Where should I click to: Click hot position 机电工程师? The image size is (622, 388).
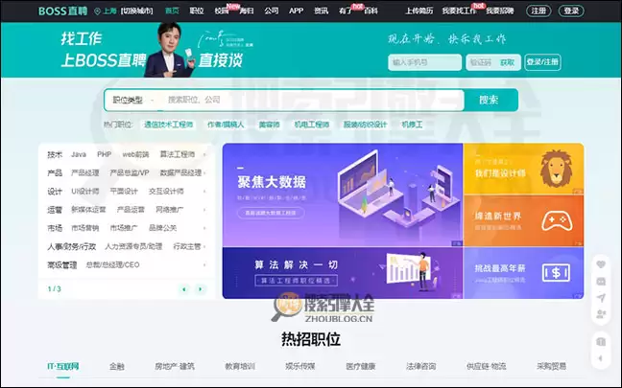click(312, 125)
